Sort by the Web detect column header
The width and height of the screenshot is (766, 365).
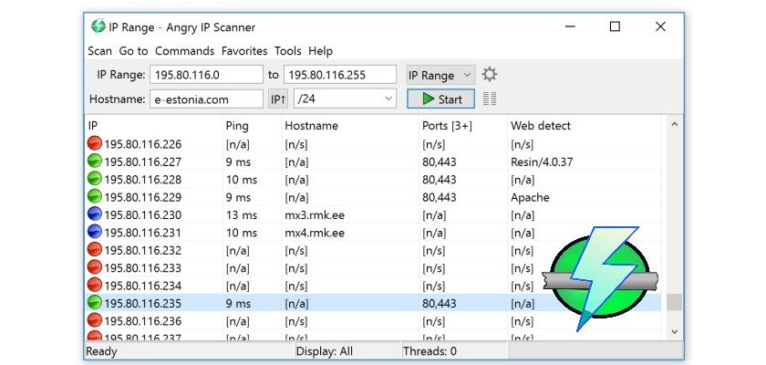[585, 126]
